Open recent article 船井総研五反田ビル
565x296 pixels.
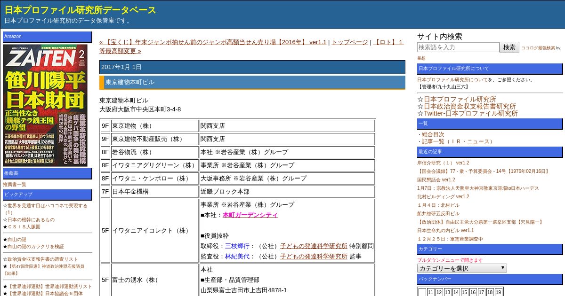(x=438, y=214)
